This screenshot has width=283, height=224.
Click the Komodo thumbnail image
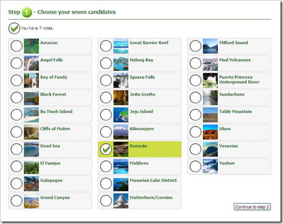pyautogui.click(x=121, y=149)
